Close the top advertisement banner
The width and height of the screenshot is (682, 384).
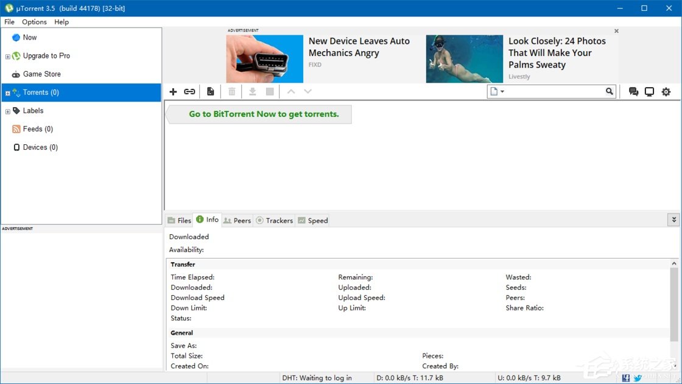pyautogui.click(x=616, y=31)
